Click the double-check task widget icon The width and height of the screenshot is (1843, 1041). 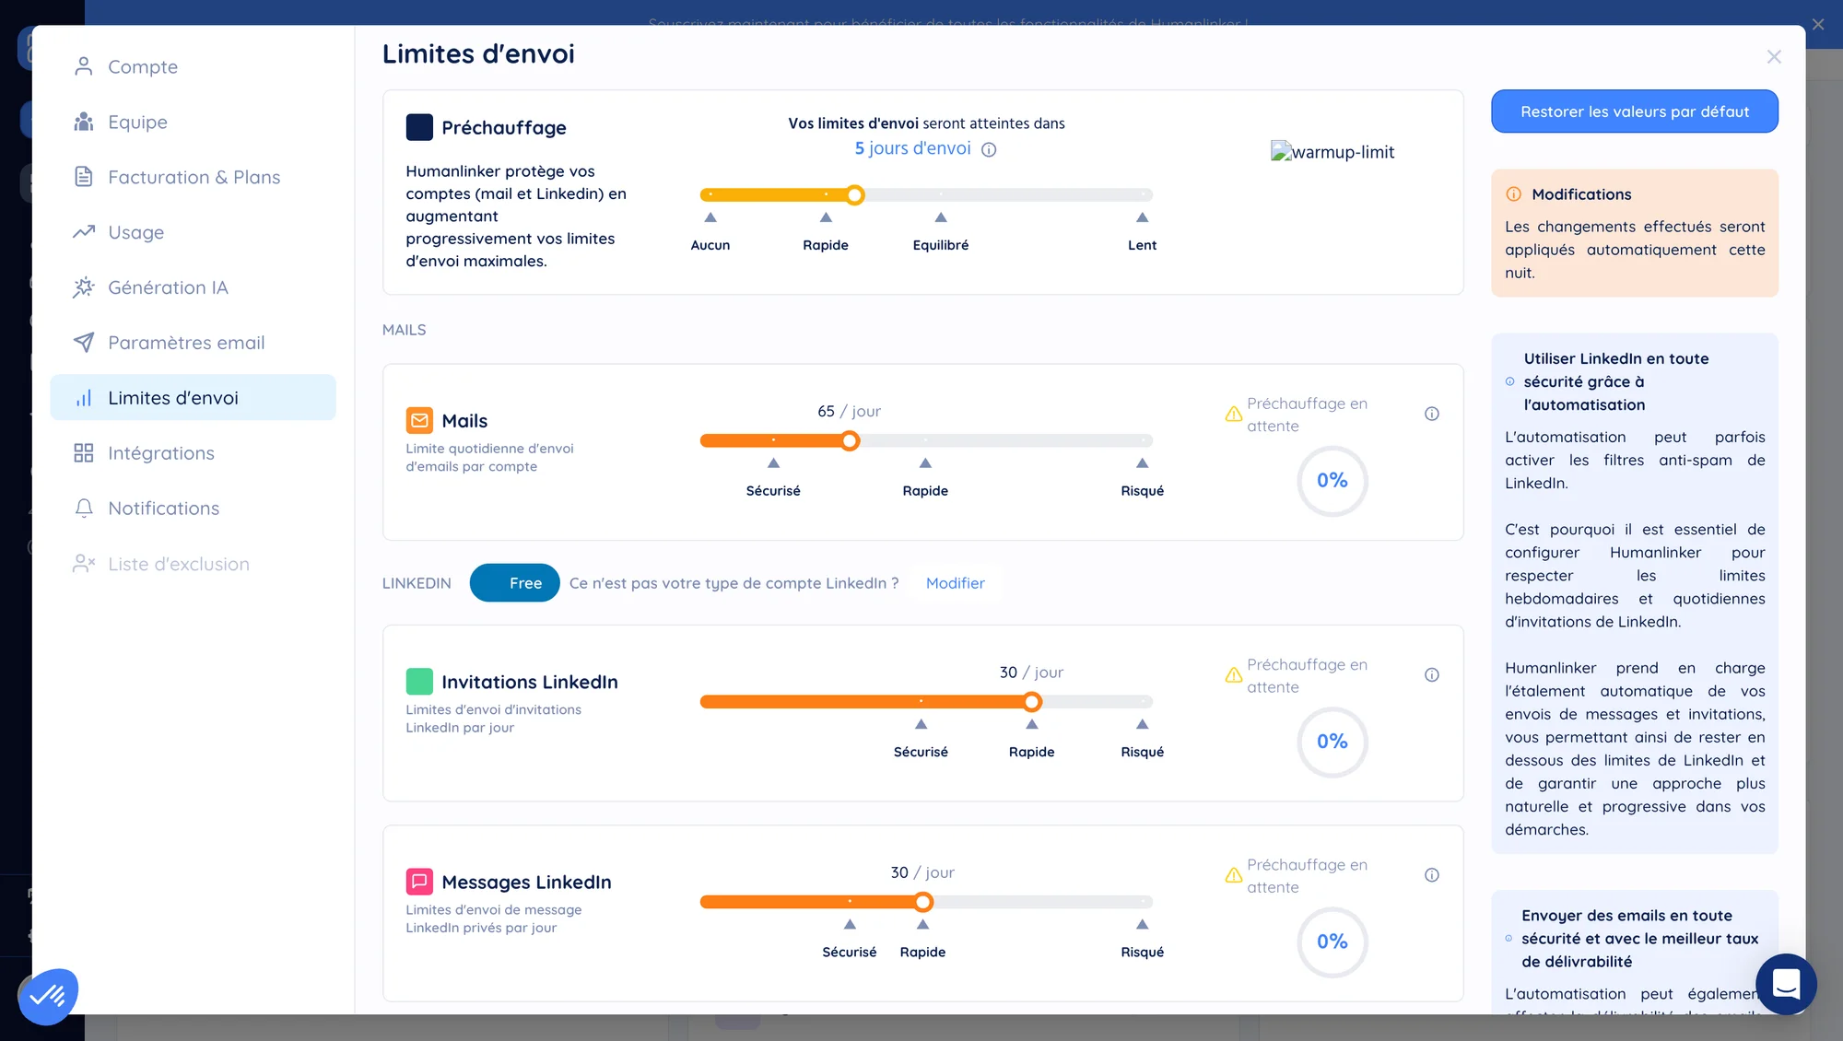(48, 996)
